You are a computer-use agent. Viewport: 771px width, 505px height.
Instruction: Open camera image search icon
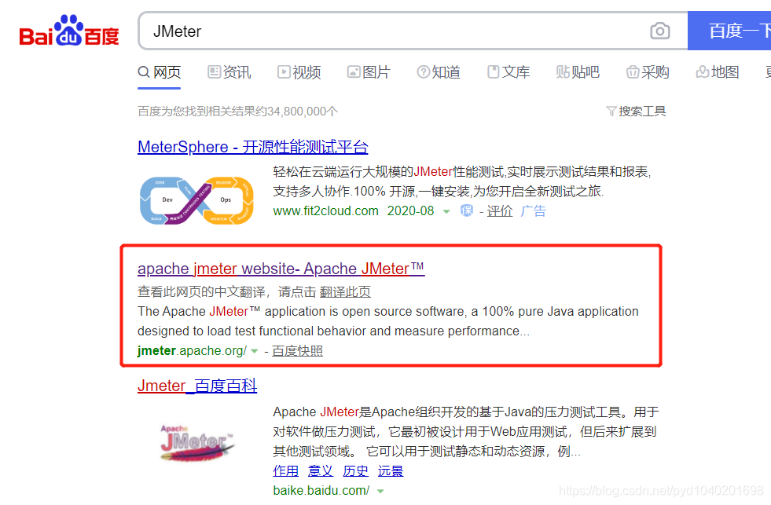coord(660,31)
